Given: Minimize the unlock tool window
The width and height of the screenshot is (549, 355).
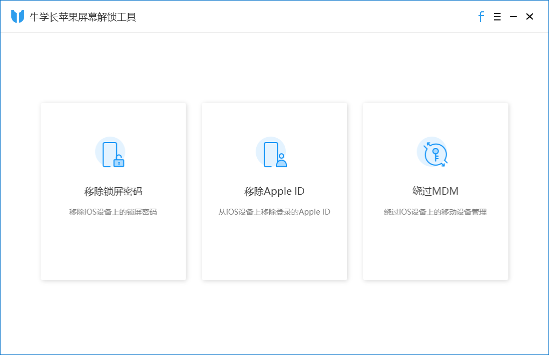Looking at the screenshot, I should click(513, 17).
